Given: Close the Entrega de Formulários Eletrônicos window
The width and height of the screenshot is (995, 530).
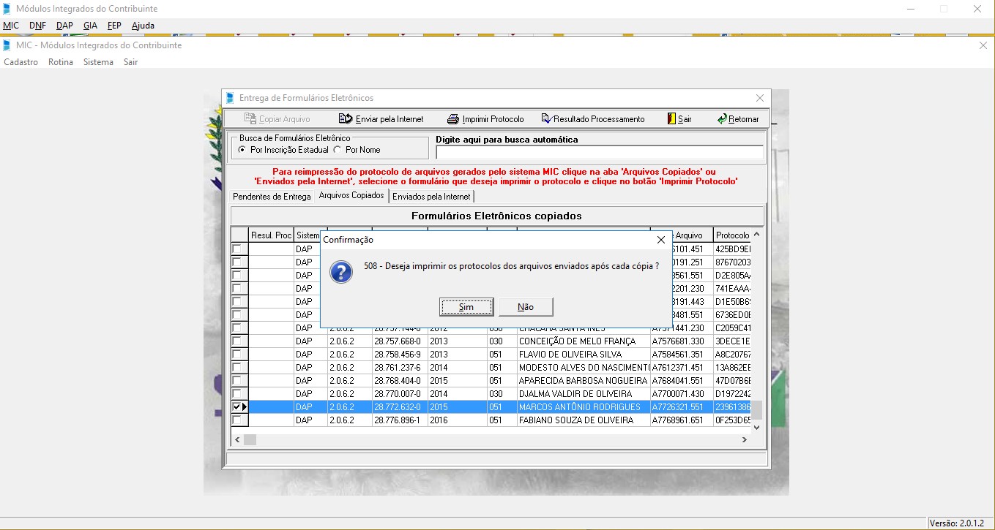Looking at the screenshot, I should point(760,98).
